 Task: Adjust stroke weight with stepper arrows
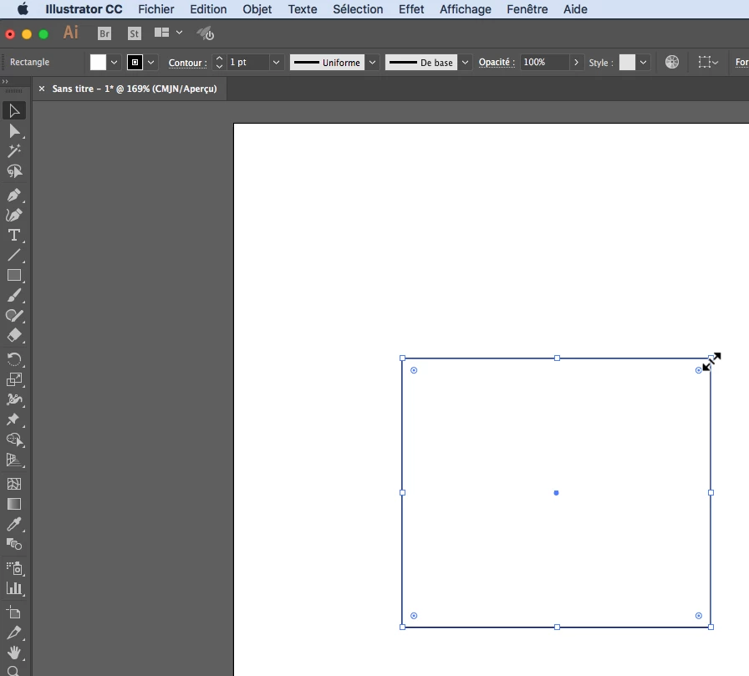point(219,62)
